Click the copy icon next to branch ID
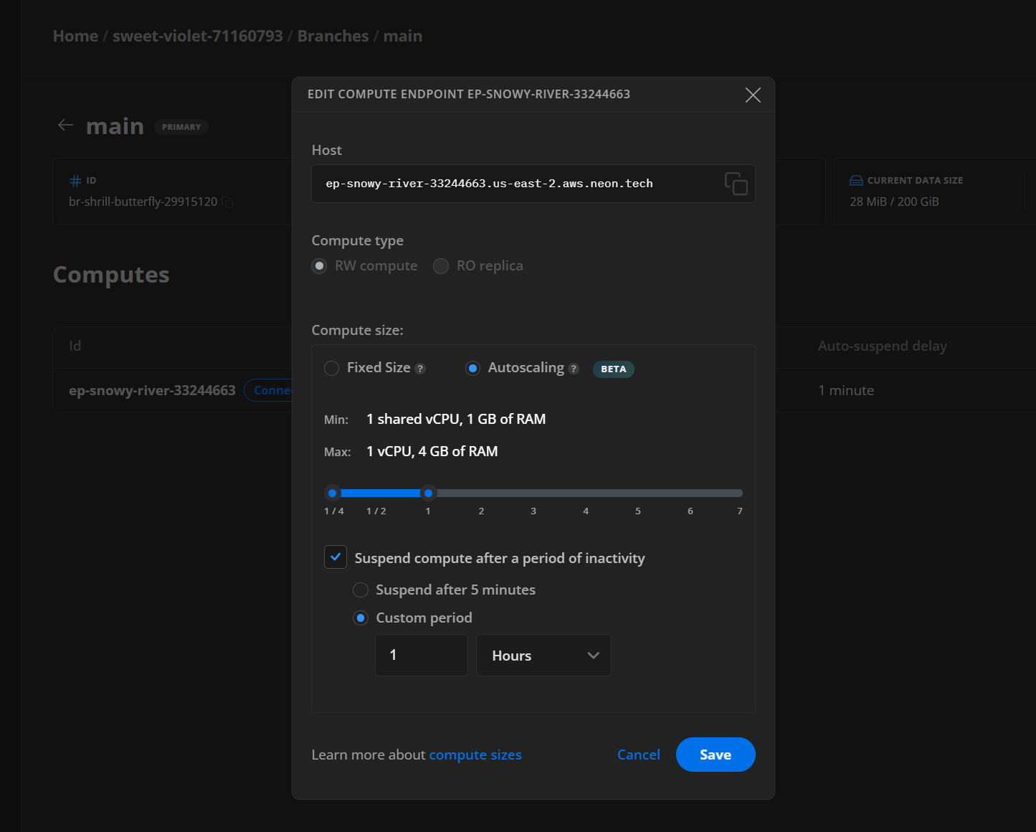This screenshot has width=1036, height=832. 228,202
